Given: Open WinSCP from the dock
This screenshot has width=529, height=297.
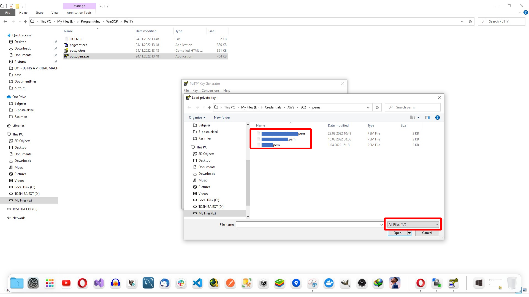Looking at the screenshot, I should (437, 283).
